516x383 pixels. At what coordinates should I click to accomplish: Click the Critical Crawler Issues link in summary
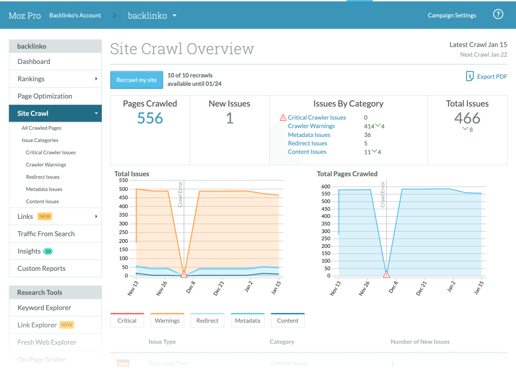(x=317, y=117)
